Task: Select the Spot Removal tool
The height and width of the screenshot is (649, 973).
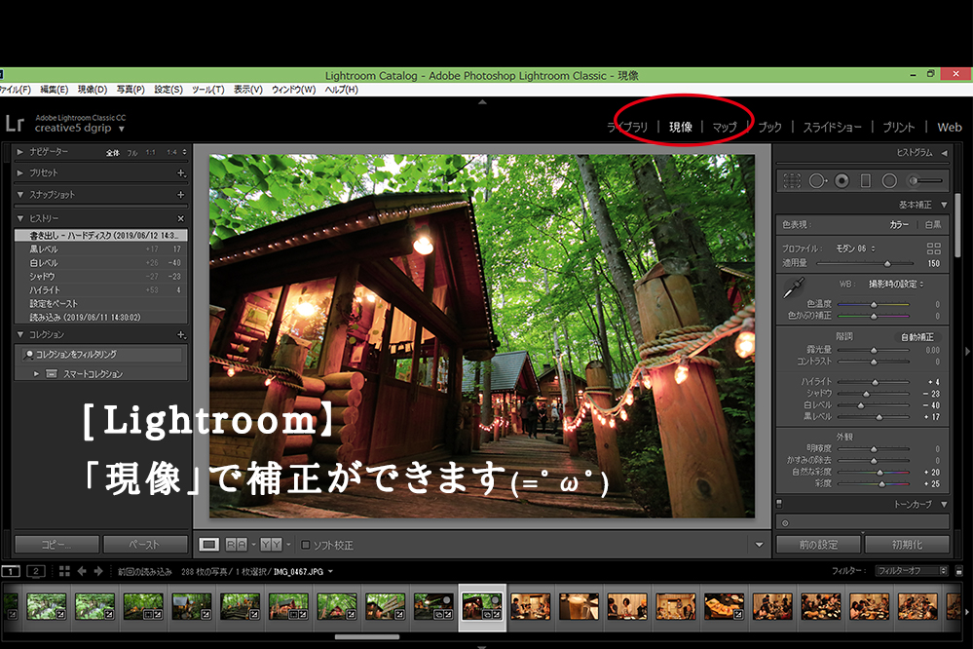Action: coord(818,180)
